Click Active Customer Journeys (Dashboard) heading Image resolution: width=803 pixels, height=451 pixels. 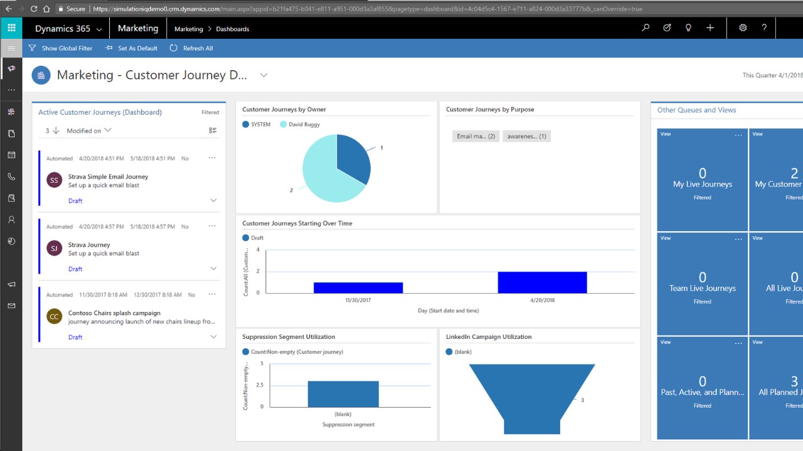(x=100, y=112)
